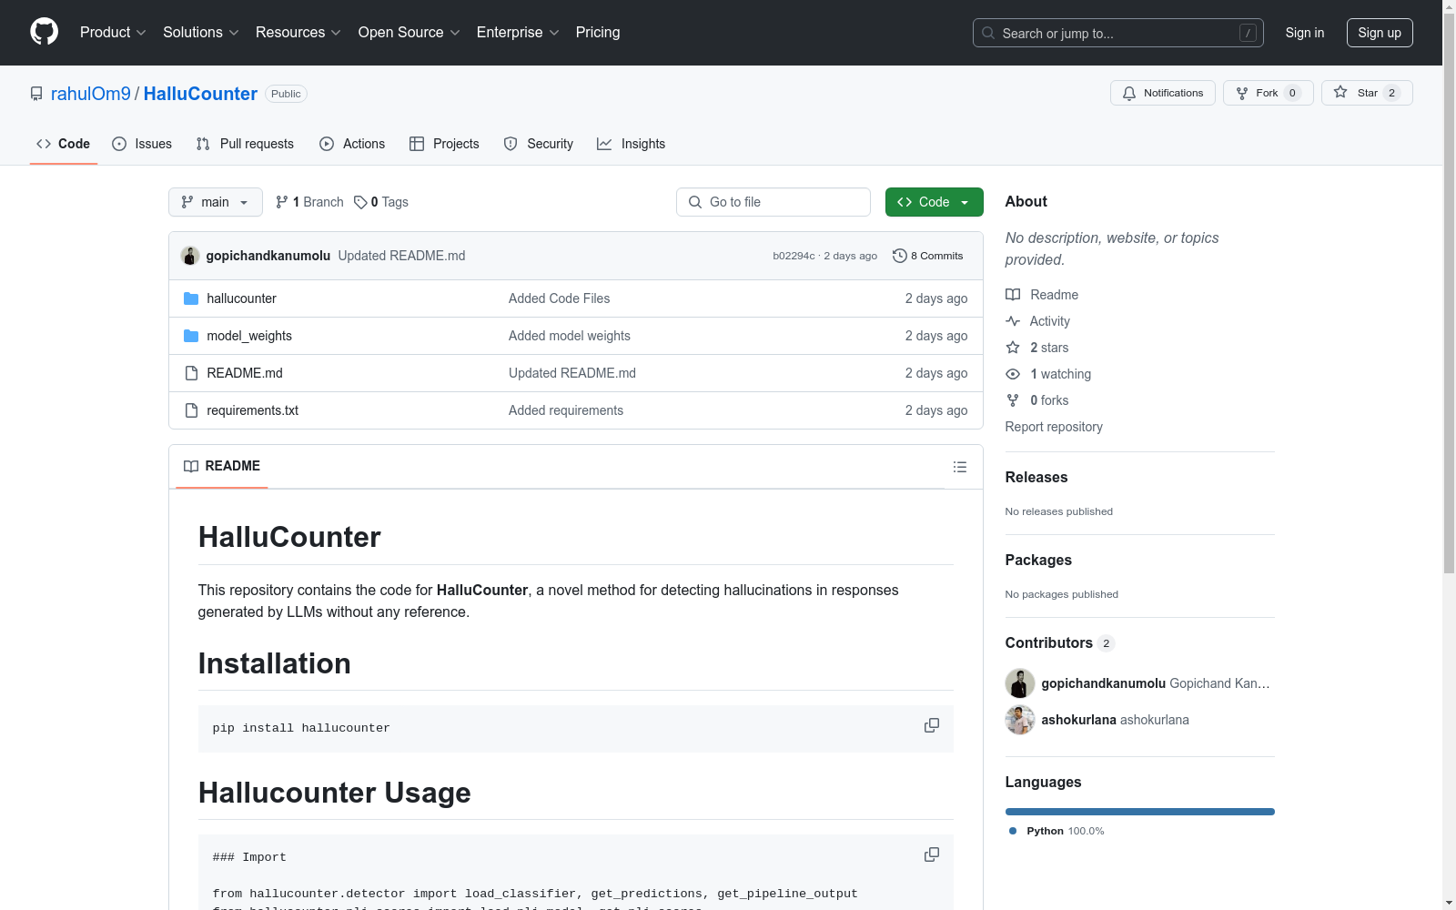Click the tag icon beside Tags
Image resolution: width=1456 pixels, height=910 pixels.
(x=360, y=202)
